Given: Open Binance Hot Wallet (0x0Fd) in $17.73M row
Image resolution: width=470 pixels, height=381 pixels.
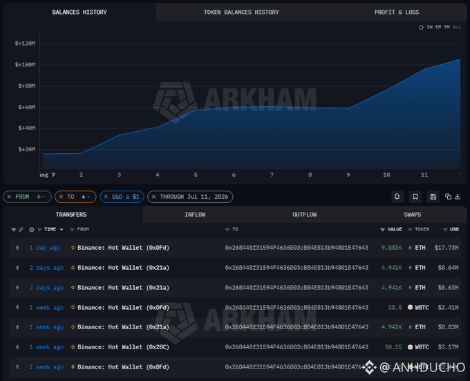Looking at the screenshot, I should [x=123, y=248].
